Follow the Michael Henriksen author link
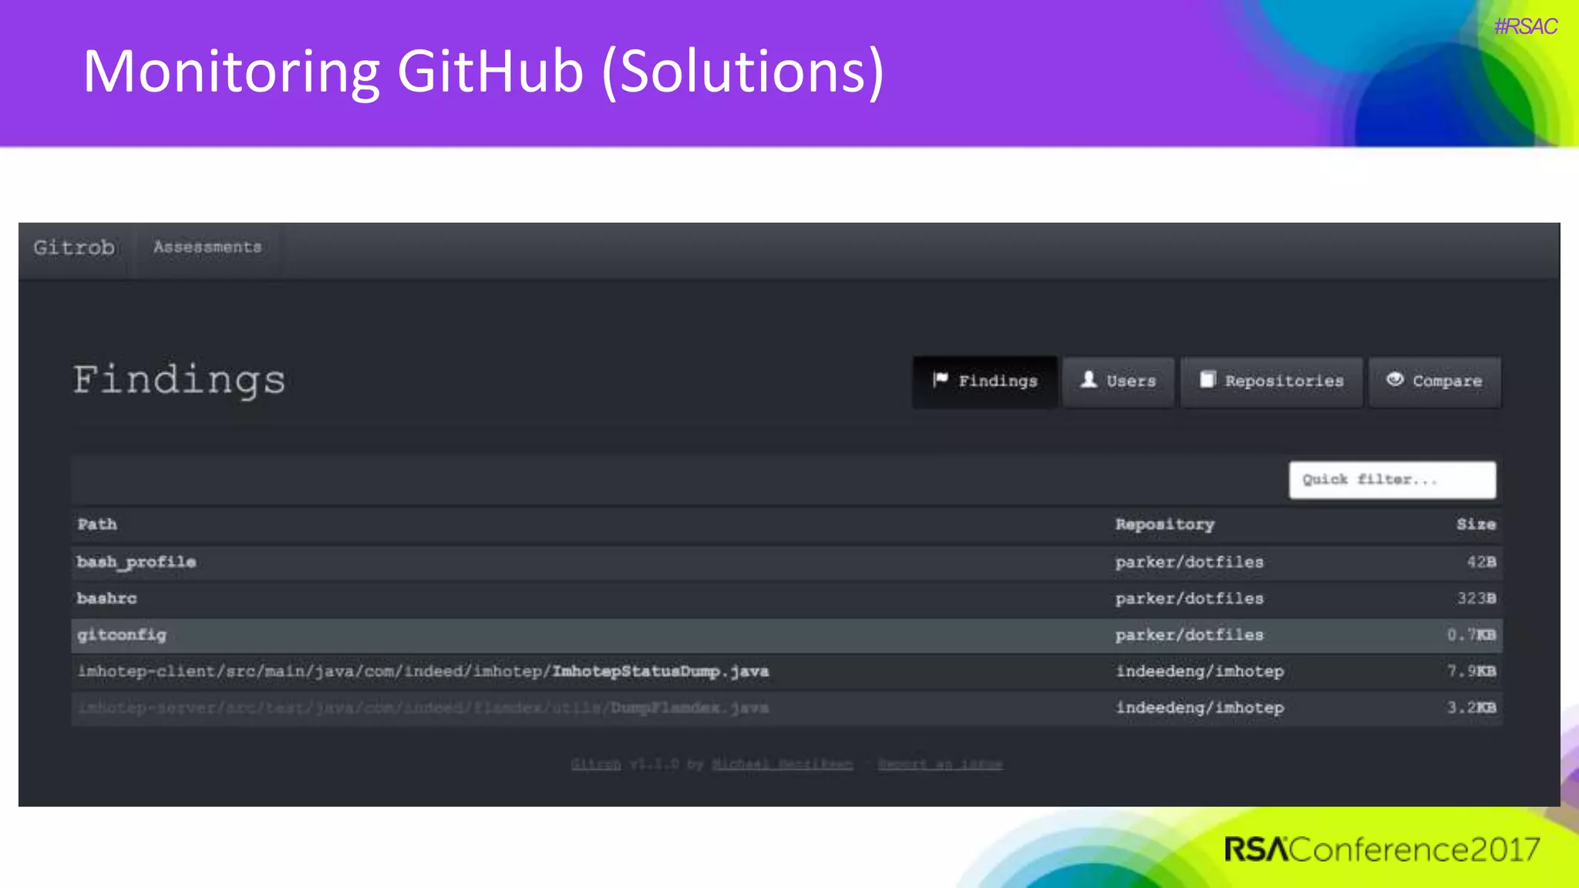This screenshot has height=888, width=1579. (783, 765)
